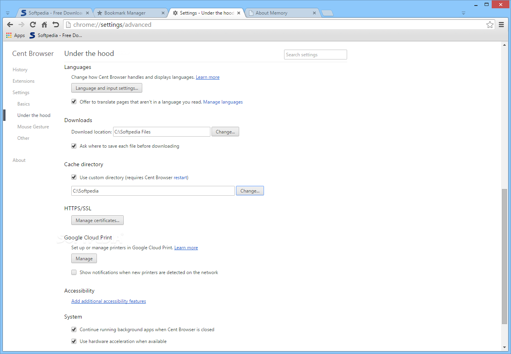The height and width of the screenshot is (354, 511).
Task: Open History in the sidebar
Action: [20, 70]
